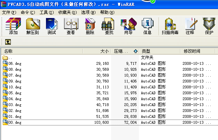This screenshot has width=218, height=140.
Task: Select the 00.dwg file icon
Action: (x=5, y=122)
